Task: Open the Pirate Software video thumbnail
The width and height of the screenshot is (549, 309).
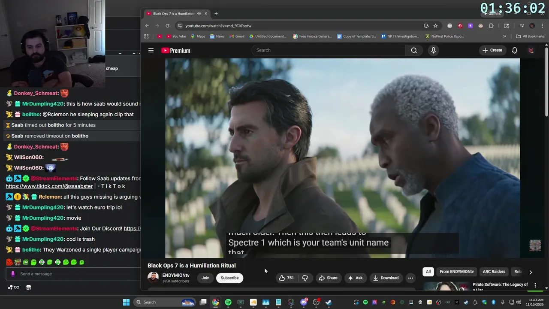Action: pyautogui.click(x=446, y=286)
